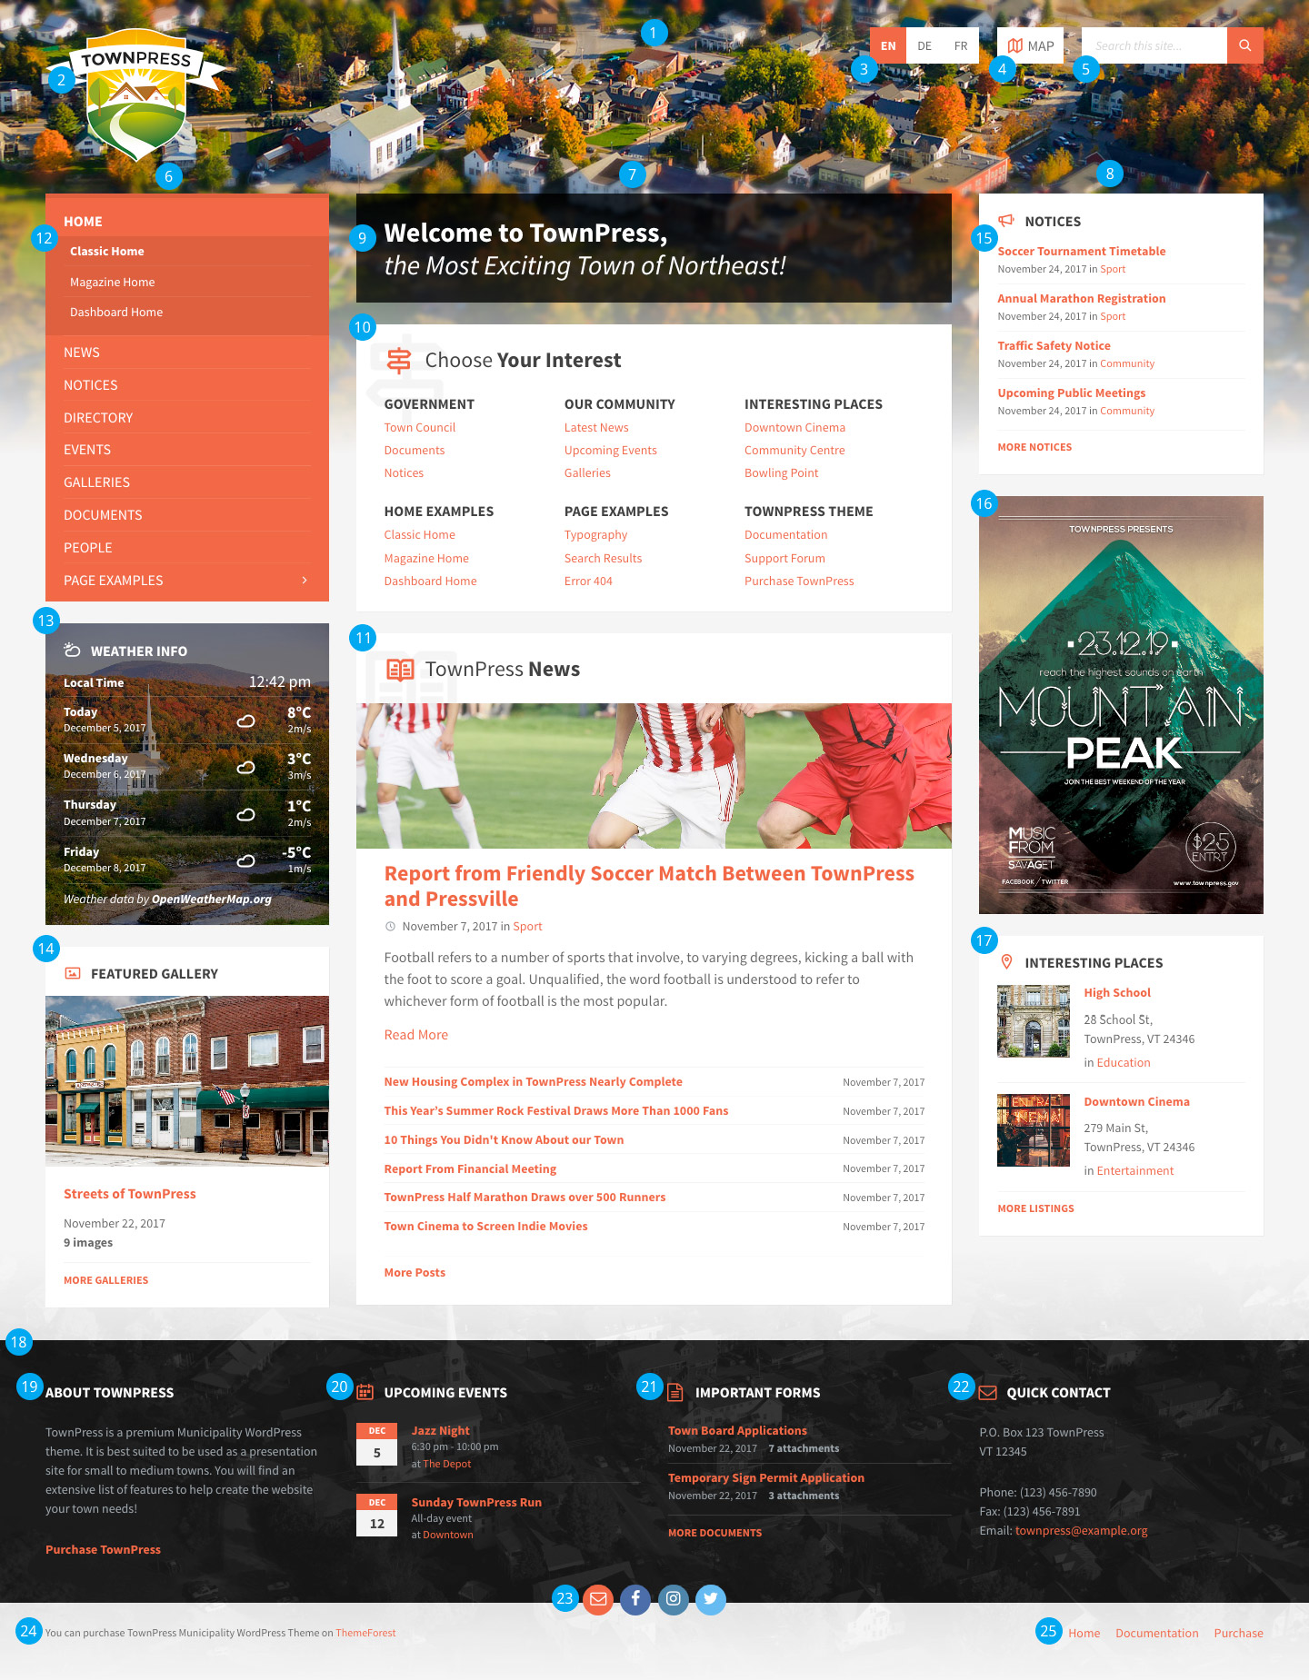Open the Instagram social icon
The image size is (1309, 1680).
click(673, 1599)
